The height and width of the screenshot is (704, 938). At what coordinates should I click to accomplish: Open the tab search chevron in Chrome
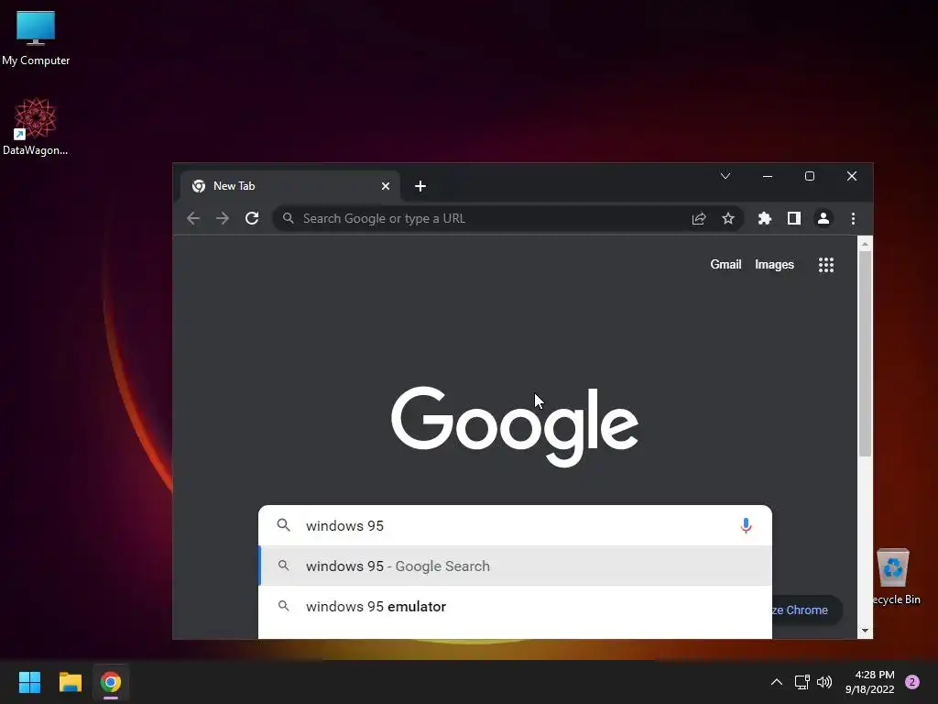tap(725, 176)
